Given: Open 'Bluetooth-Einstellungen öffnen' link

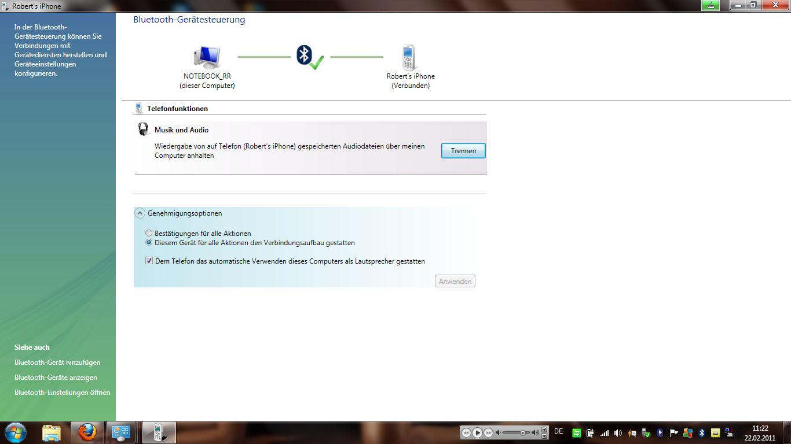Looking at the screenshot, I should point(62,393).
